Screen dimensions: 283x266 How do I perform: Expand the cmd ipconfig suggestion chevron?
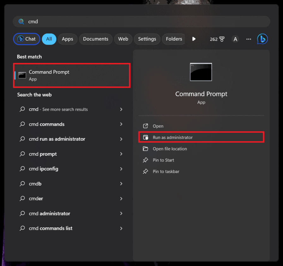pyautogui.click(x=121, y=169)
